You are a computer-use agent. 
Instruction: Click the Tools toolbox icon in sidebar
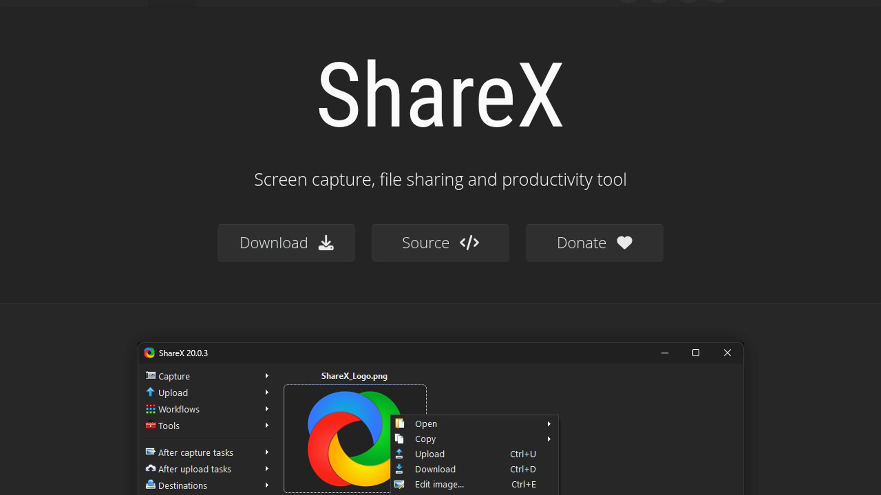coord(151,425)
